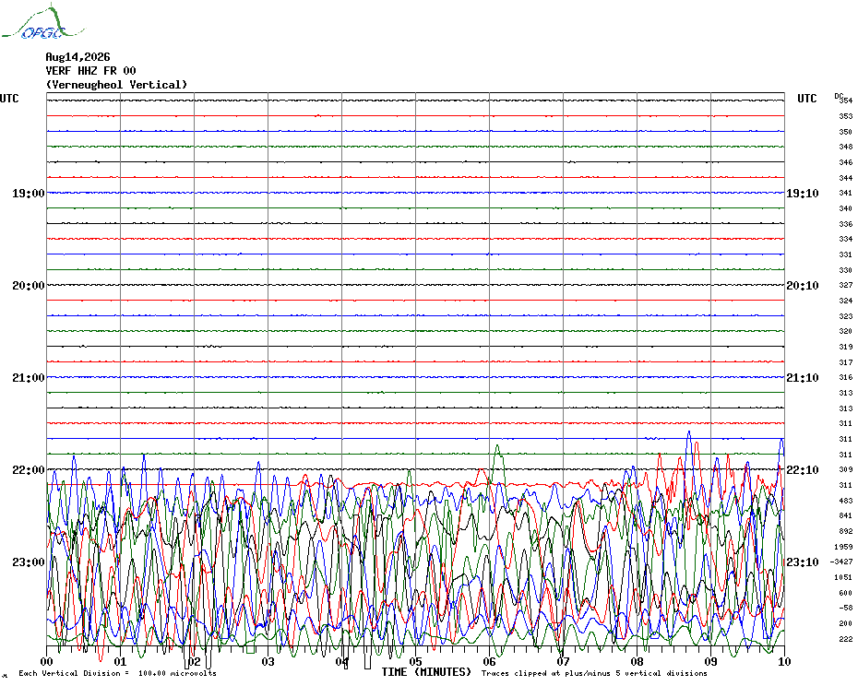Select the 19:00 time label
858x686 pixels.
(x=29, y=193)
